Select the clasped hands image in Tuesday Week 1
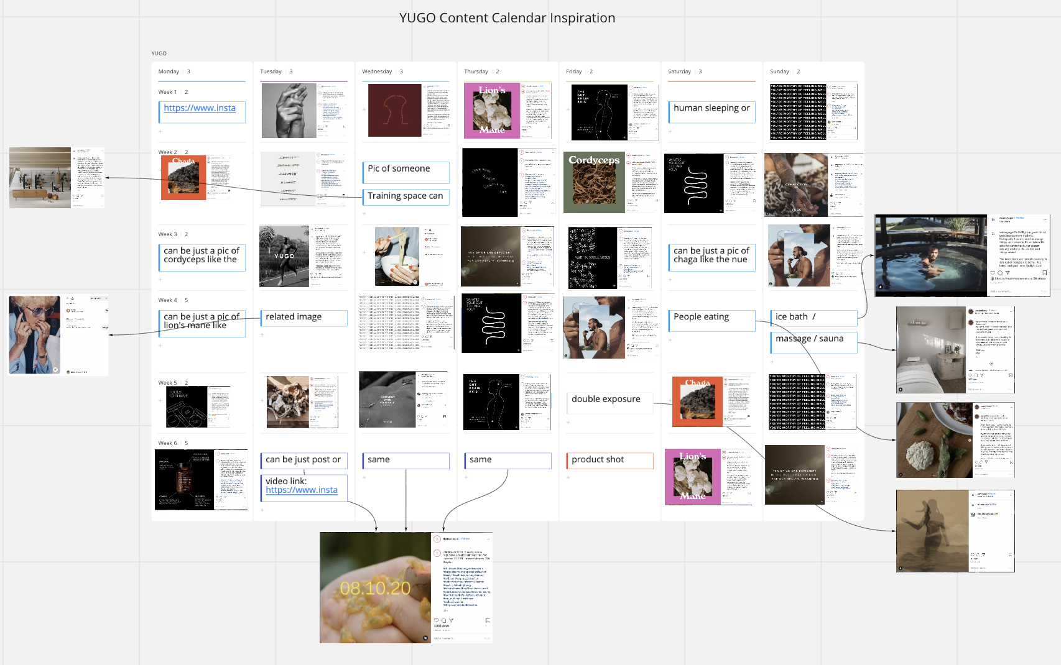Screen dimensions: 1061x665 (303, 111)
